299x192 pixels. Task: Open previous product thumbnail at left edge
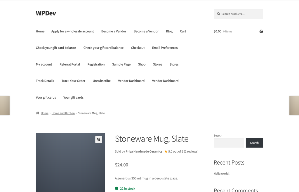[5, 106]
